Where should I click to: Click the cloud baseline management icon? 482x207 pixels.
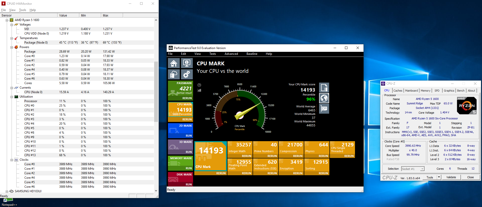tap(174, 74)
